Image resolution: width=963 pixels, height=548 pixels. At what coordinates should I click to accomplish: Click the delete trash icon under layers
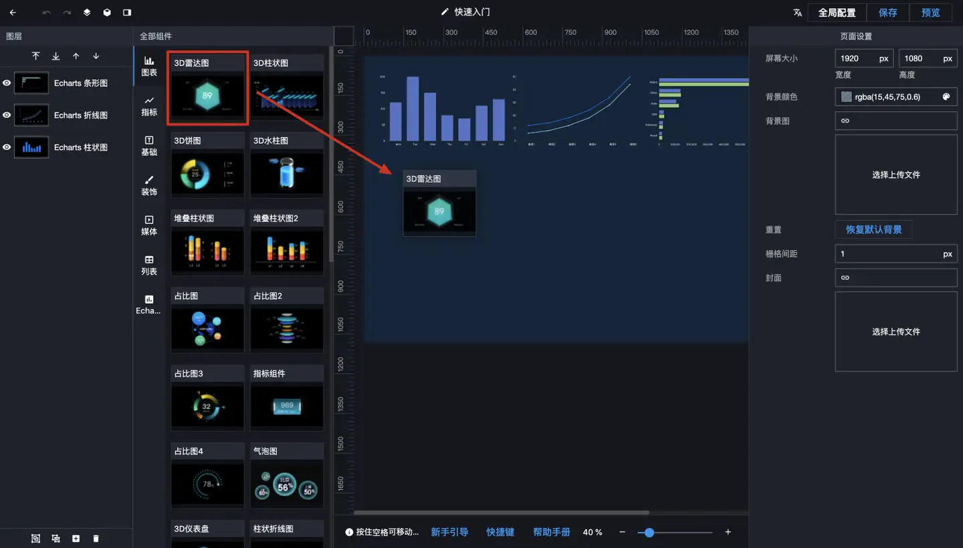(96, 539)
